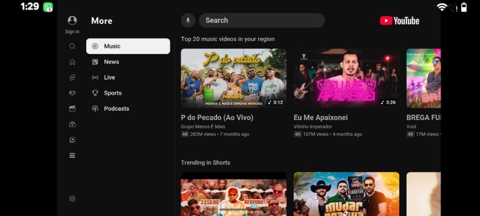Viewport: 480px width, 216px height.
Task: Play Eu Me Apaixonei video thumbnail
Action: click(x=346, y=78)
